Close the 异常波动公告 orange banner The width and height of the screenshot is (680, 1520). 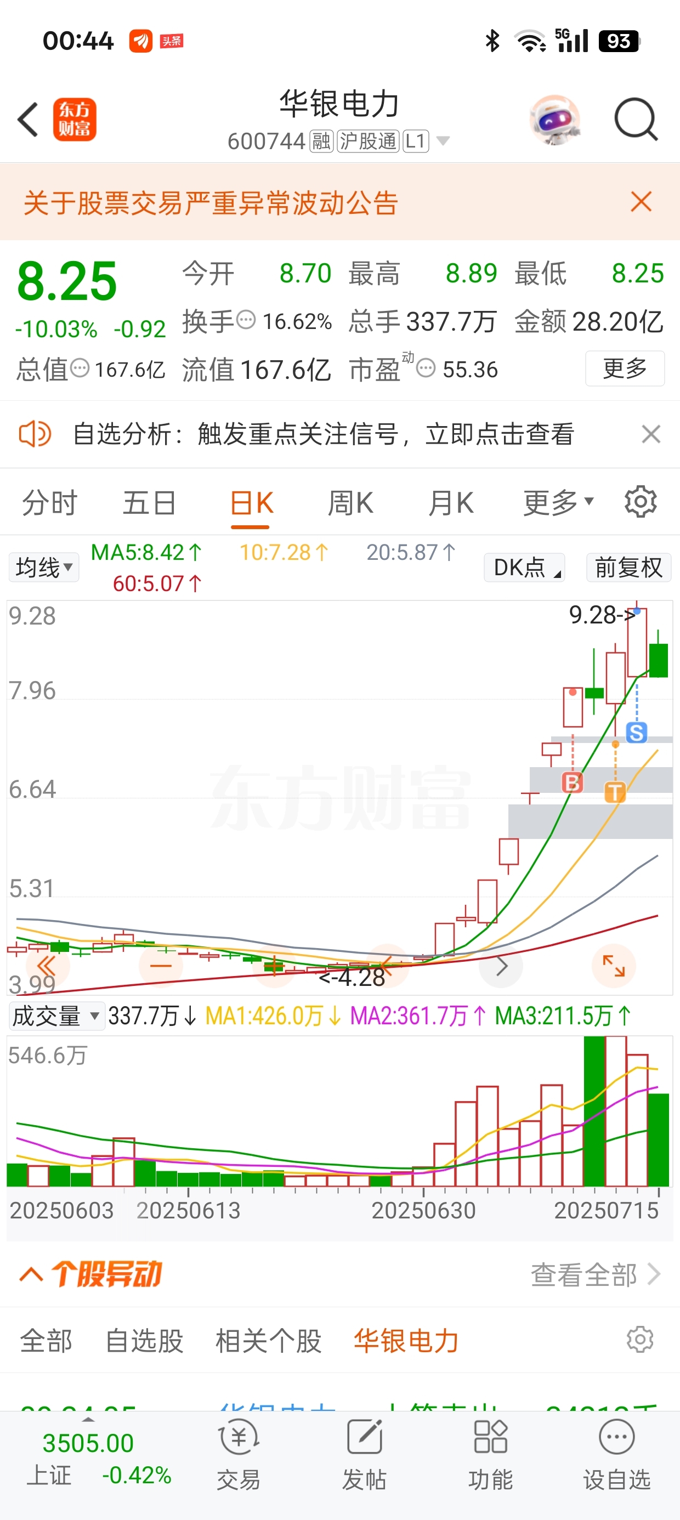pyautogui.click(x=641, y=202)
